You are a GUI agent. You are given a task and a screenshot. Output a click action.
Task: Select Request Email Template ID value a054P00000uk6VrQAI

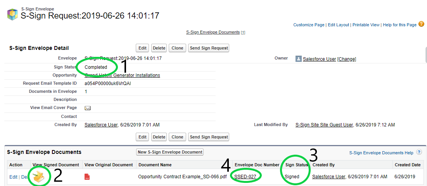[x=108, y=84]
